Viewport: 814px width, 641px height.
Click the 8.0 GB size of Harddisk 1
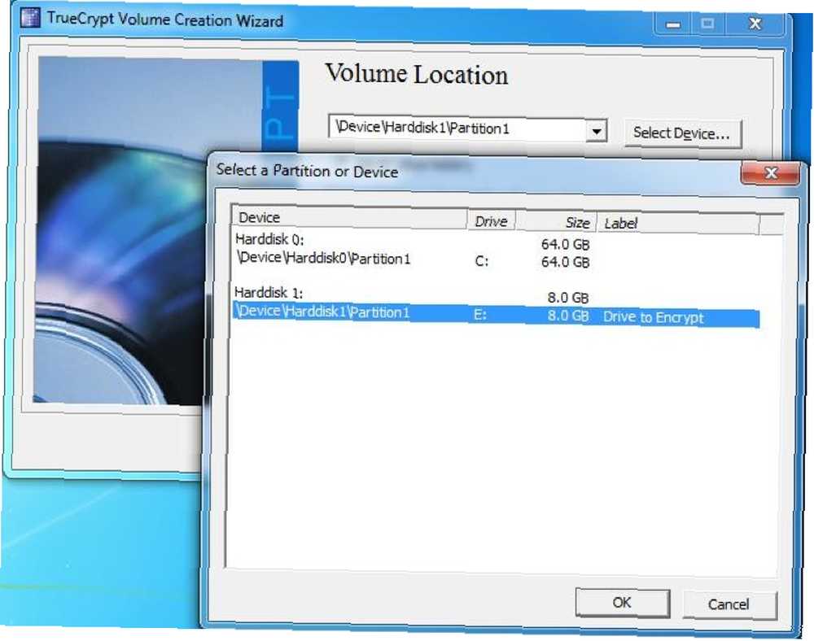pos(568,297)
